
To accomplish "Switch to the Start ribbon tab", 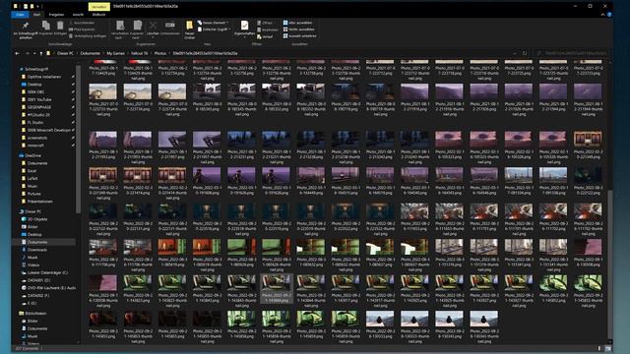I will [x=36, y=15].
